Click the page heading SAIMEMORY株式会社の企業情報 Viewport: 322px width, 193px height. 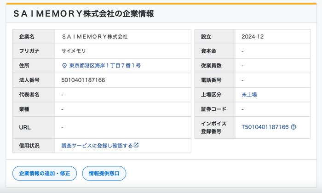(x=84, y=14)
